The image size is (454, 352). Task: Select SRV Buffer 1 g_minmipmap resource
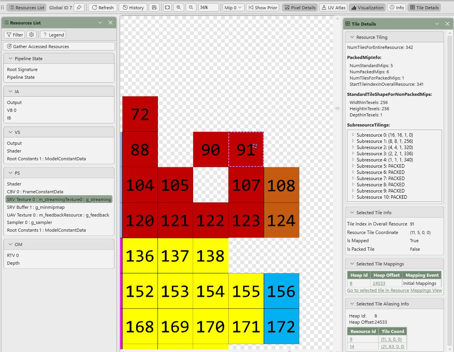pyautogui.click(x=36, y=207)
